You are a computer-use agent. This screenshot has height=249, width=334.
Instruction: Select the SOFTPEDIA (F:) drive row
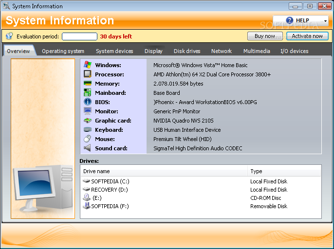click(201, 206)
